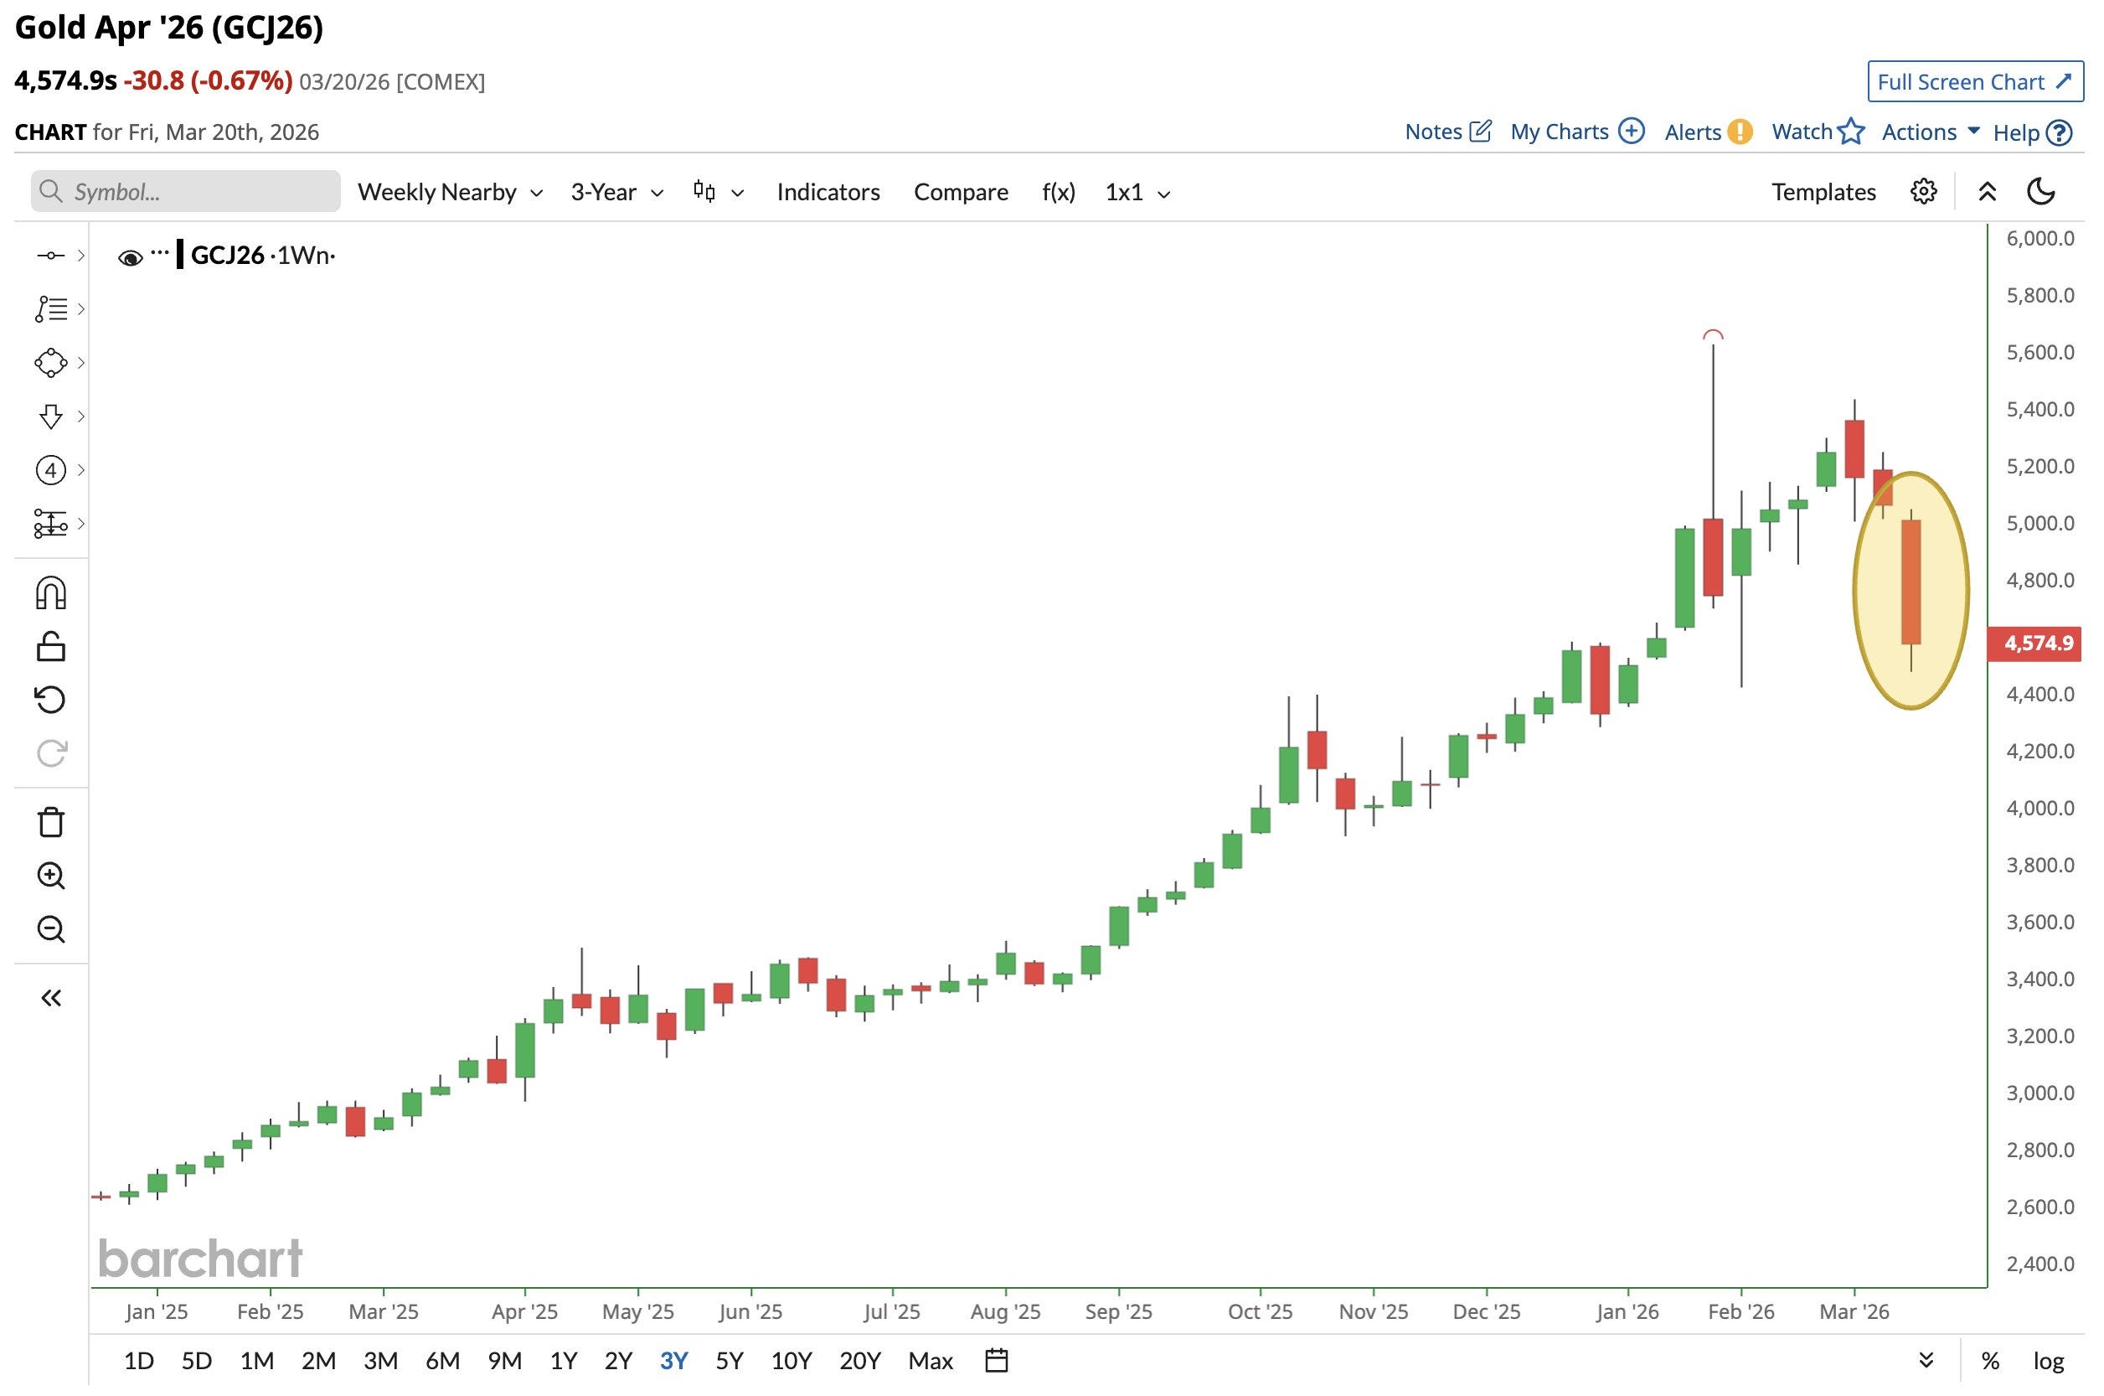Switch to dark mode moon icon
Viewport: 2104px width, 1396px height.
(x=2041, y=191)
